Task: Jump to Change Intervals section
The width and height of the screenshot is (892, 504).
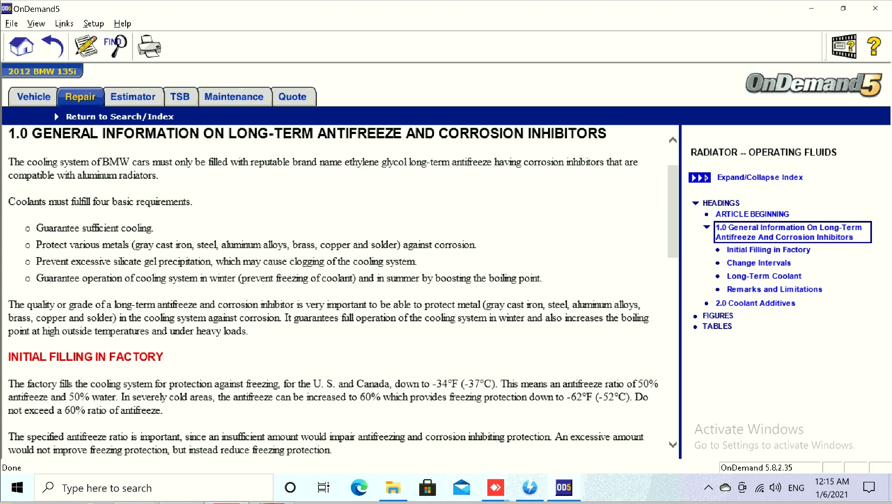Action: click(x=759, y=263)
